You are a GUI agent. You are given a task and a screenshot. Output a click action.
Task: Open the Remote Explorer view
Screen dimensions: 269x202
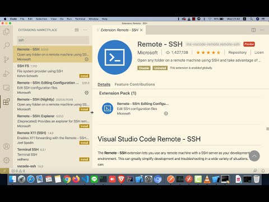pos(6,88)
